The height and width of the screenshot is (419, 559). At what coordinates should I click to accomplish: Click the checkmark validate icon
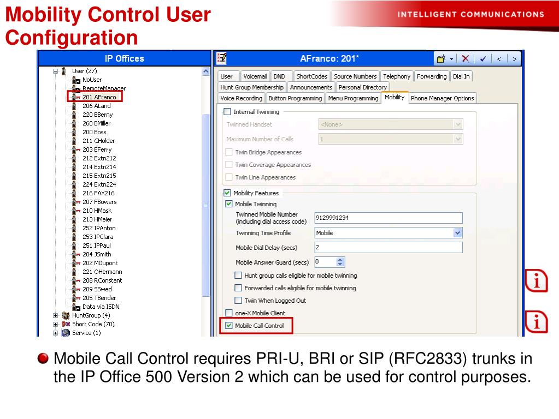482,59
